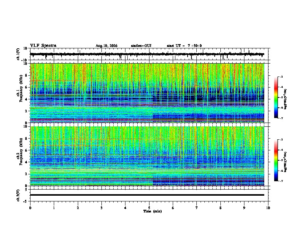Image resolution: width=302 pixels, height=233 pixels.
Task: Click the ch.2 color scale log(PSD) label
Action: [285, 162]
